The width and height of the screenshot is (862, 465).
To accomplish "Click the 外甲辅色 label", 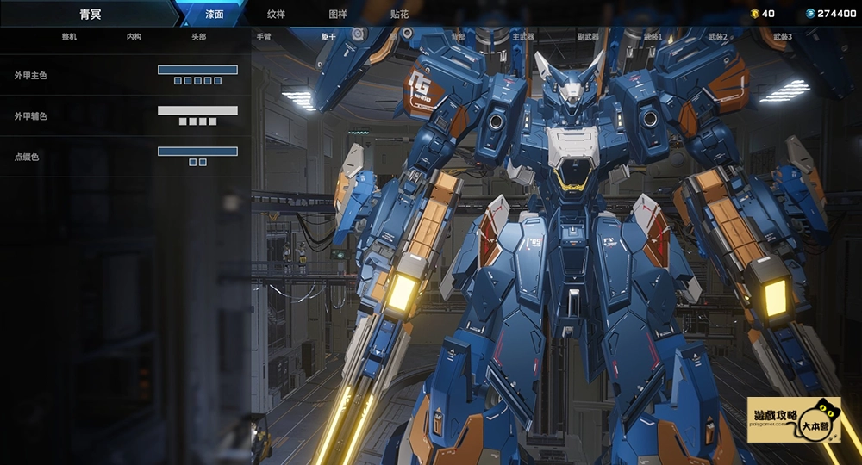I will pyautogui.click(x=31, y=116).
